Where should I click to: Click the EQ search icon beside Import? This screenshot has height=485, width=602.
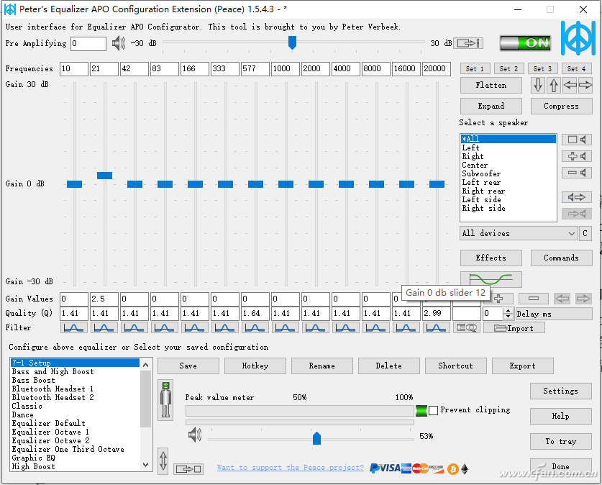coord(467,328)
